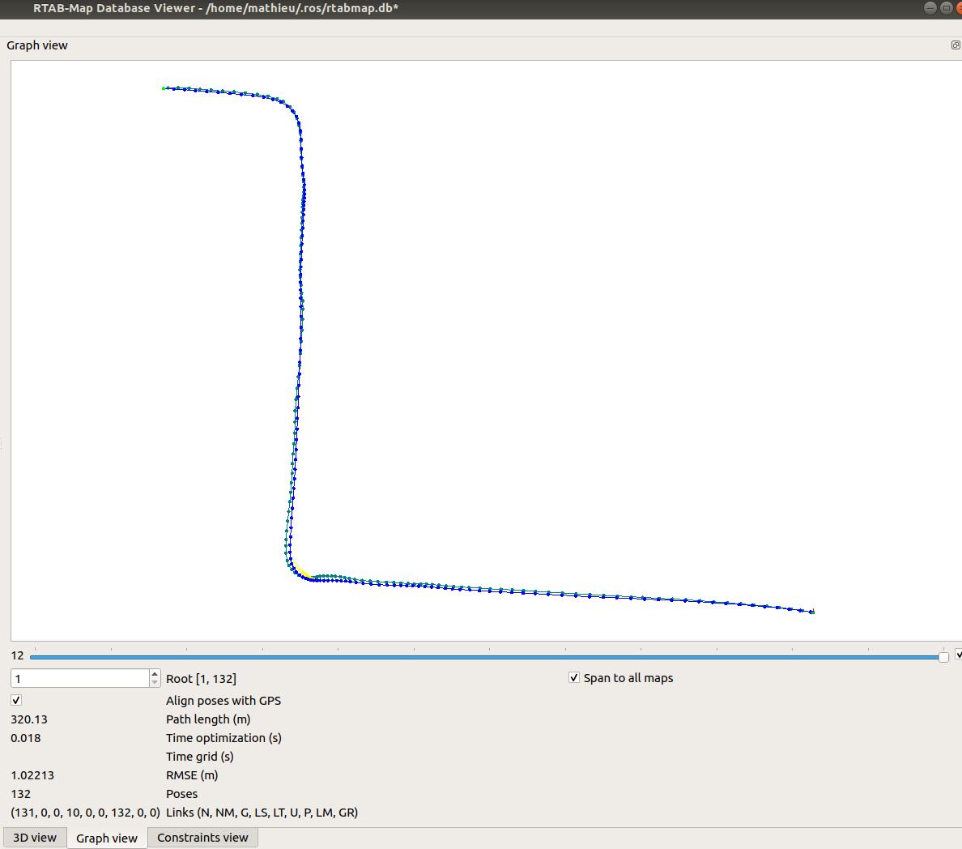
Task: Select the Graph view tab
Action: (107, 838)
